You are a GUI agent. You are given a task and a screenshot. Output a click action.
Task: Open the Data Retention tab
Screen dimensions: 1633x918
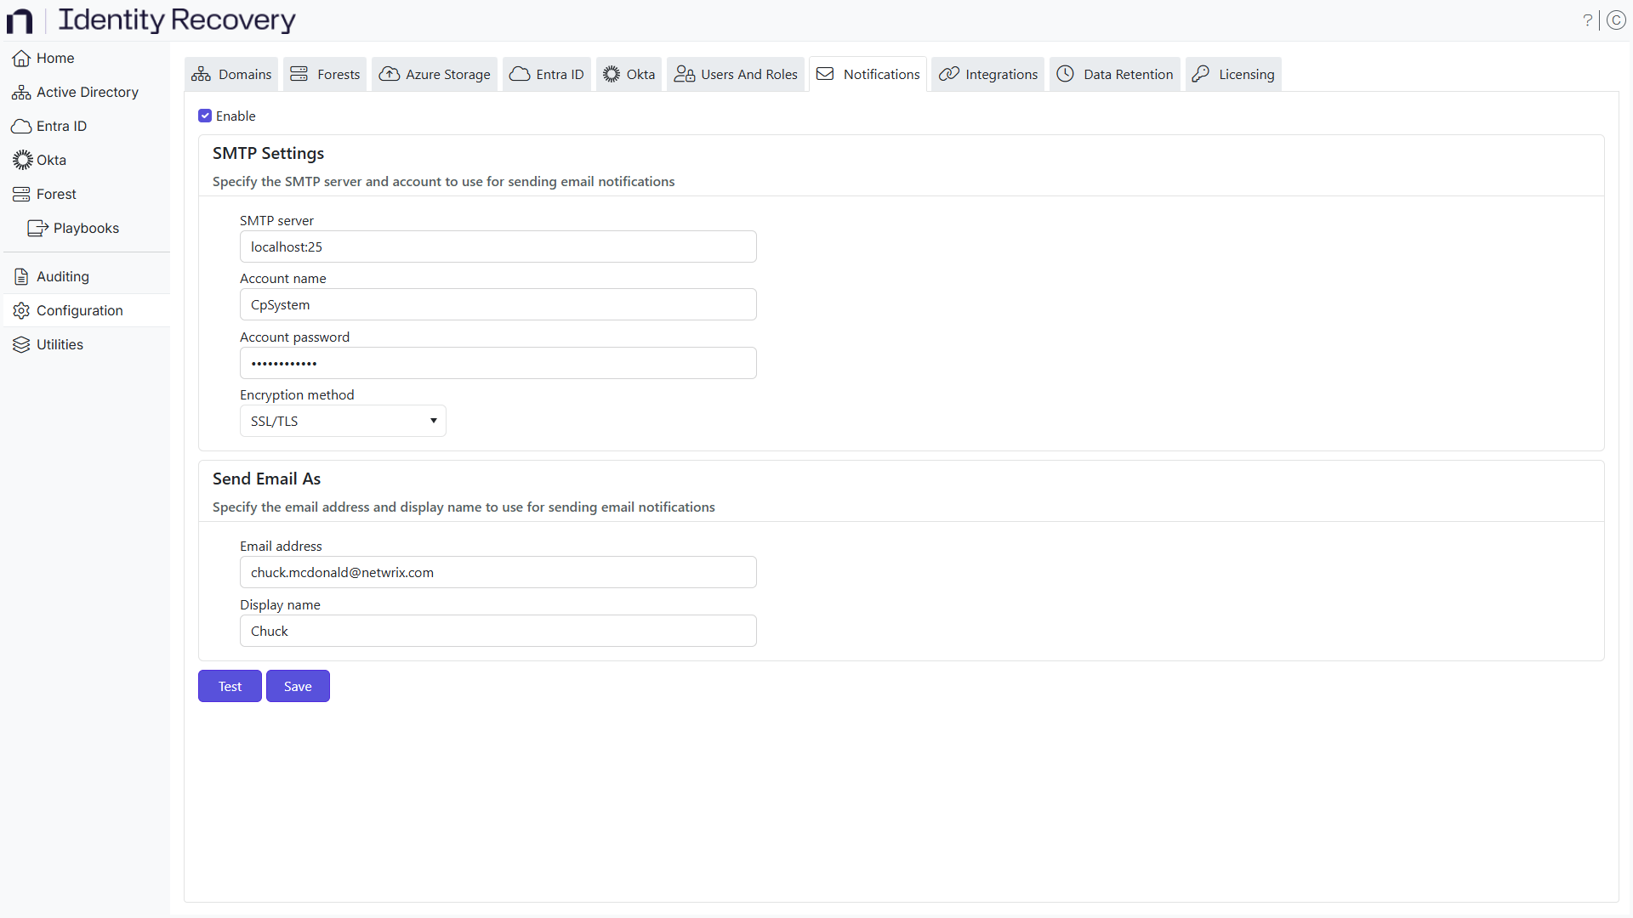(x=1114, y=74)
